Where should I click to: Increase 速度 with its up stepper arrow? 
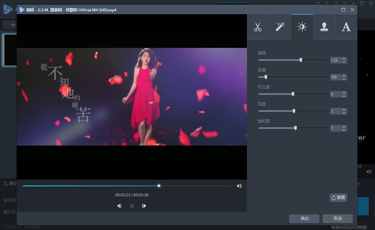pos(344,58)
